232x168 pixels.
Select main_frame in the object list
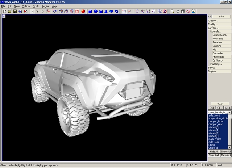[x=215, y=139]
